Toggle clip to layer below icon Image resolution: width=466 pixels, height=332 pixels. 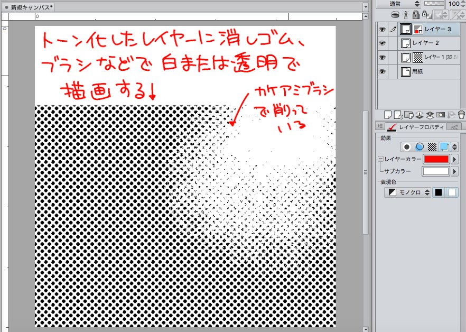395,15
